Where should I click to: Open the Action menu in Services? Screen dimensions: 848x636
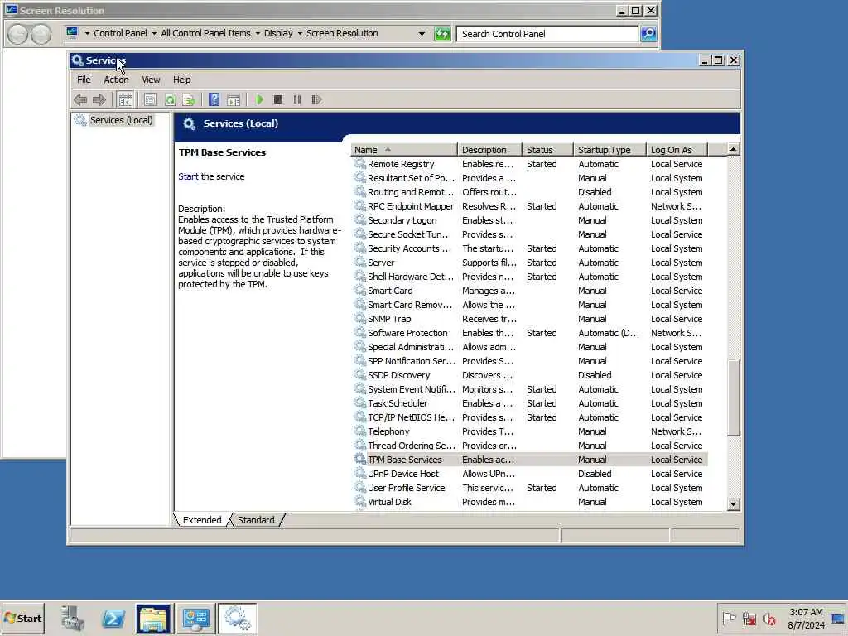(116, 79)
